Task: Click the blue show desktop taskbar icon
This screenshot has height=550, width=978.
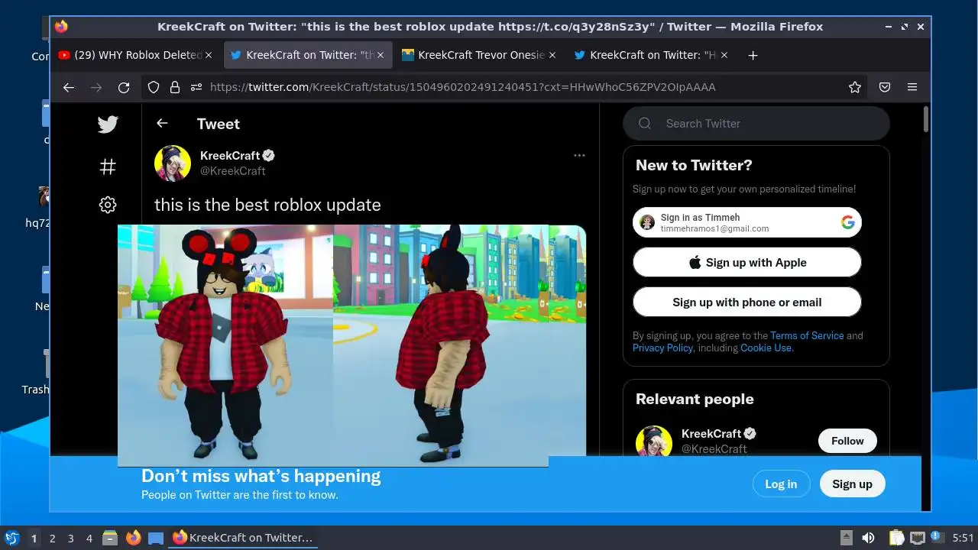Action: pos(156,538)
